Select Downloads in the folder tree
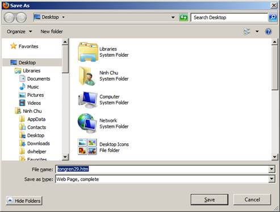The height and width of the screenshot is (212, 280). pyautogui.click(x=39, y=143)
